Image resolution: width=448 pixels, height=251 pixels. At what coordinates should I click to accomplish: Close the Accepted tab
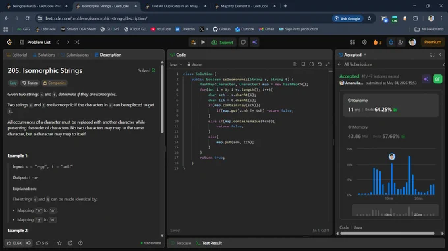pyautogui.click(x=365, y=55)
